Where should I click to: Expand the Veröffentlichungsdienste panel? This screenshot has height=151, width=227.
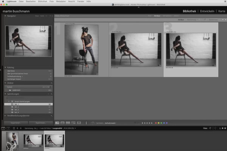coord(5,116)
